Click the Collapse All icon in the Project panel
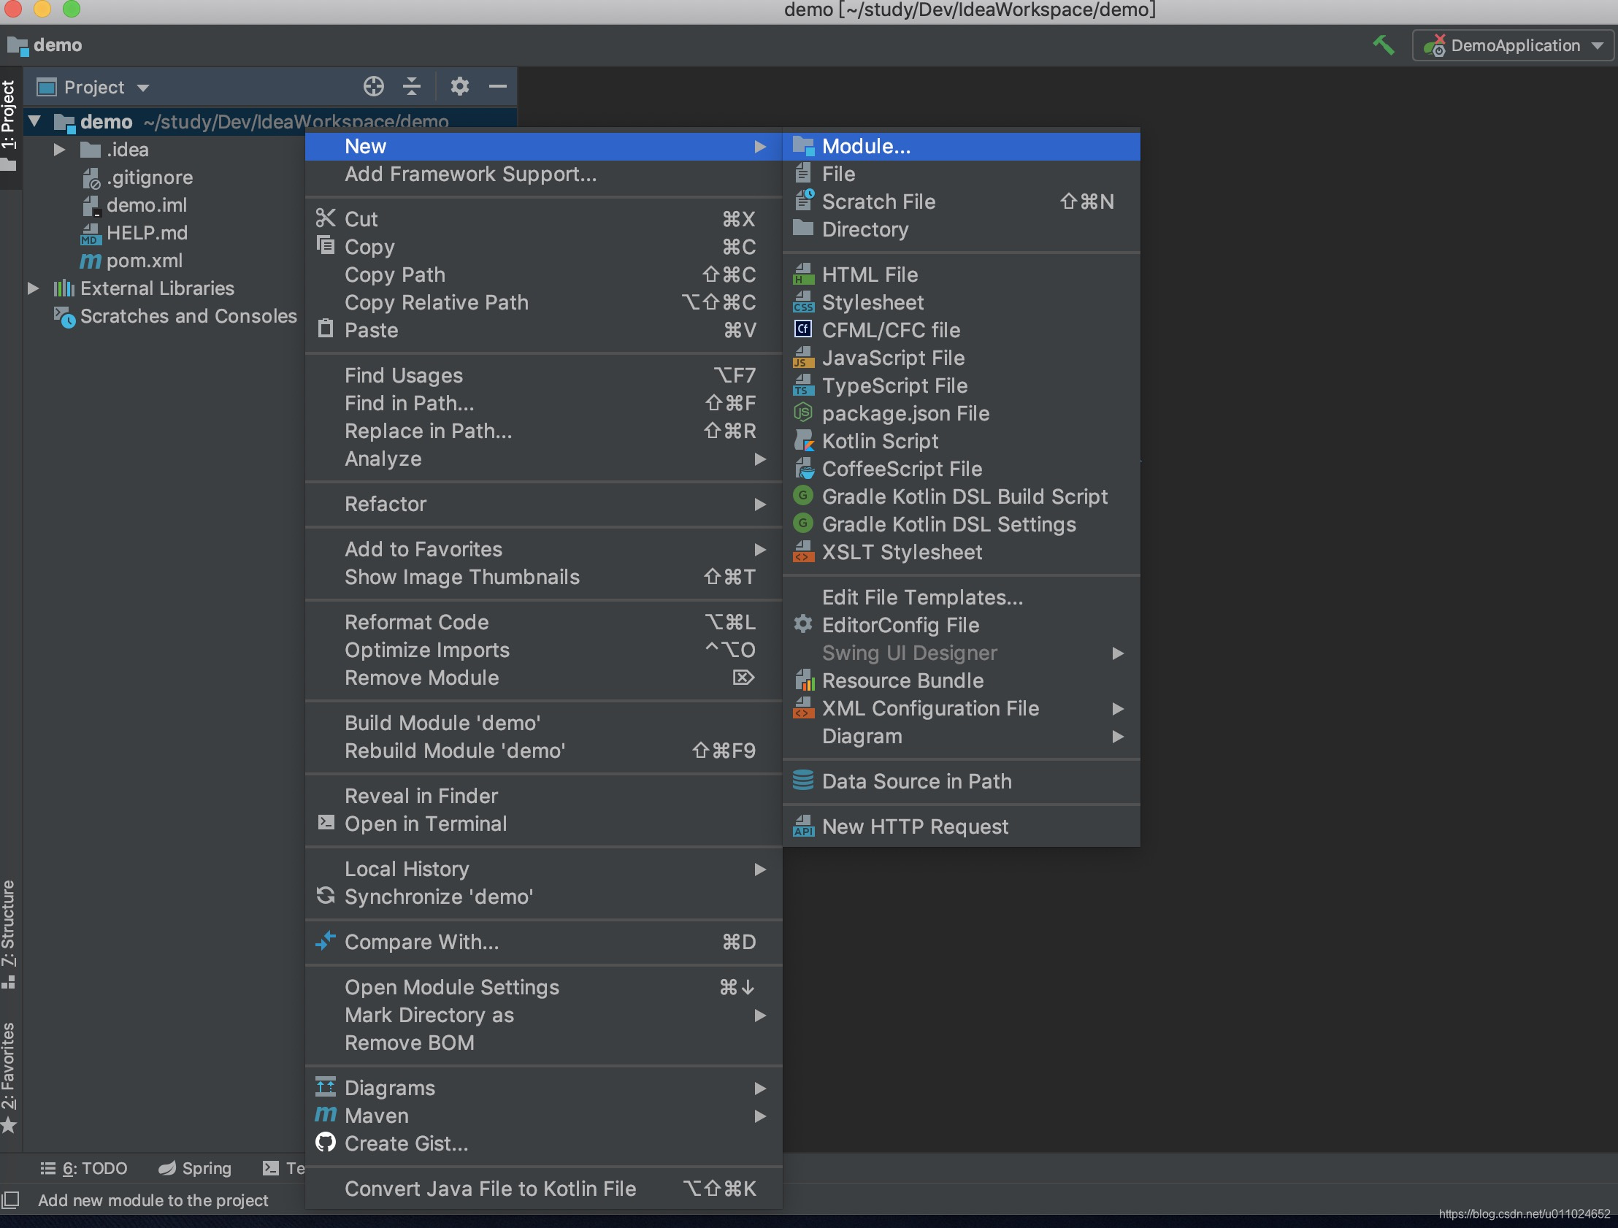 pos(412,87)
